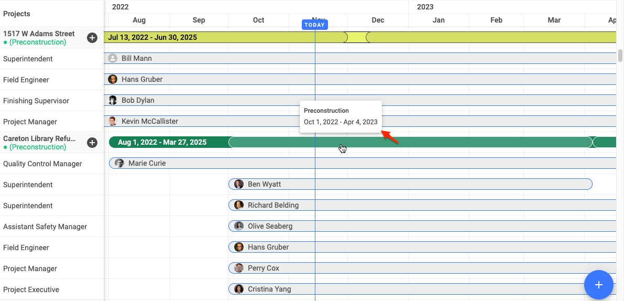
Task: Click the plus icon beside 1517 W Adams Street
Action: tap(92, 38)
